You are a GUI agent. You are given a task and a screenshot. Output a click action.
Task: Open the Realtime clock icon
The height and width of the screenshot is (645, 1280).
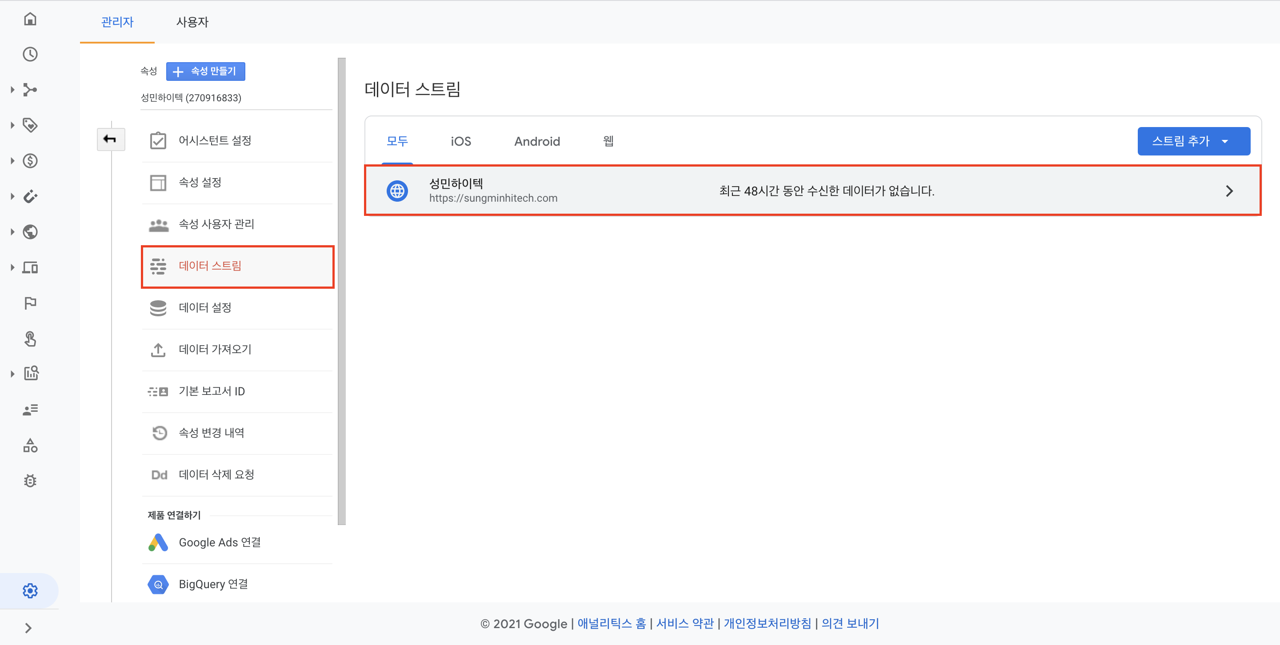tap(30, 54)
